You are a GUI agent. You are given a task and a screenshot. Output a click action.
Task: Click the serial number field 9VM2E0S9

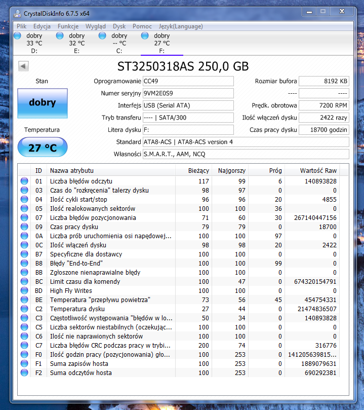tap(188, 93)
